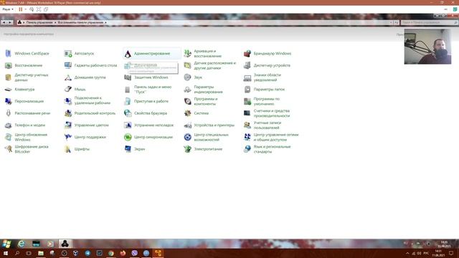Open the Брандмауэр Windows icon
Image resolution: width=459 pixels, height=258 pixels.
tap(247, 54)
